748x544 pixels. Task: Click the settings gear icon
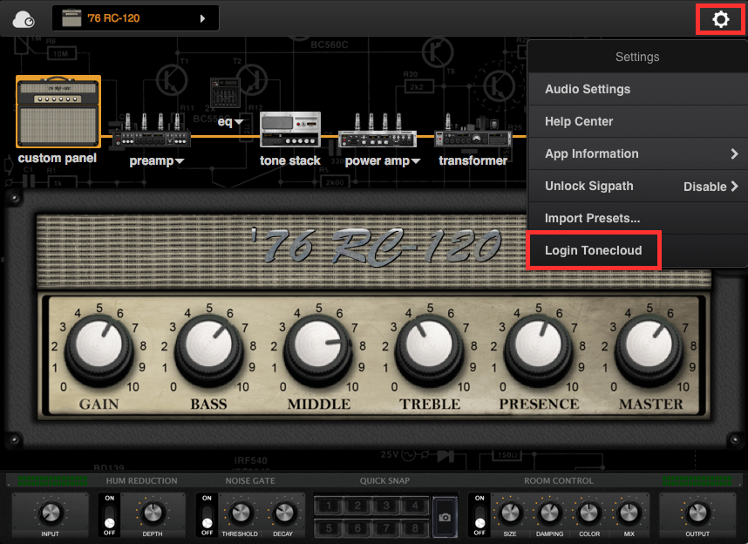click(720, 19)
